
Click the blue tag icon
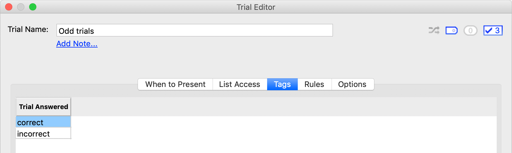451,30
